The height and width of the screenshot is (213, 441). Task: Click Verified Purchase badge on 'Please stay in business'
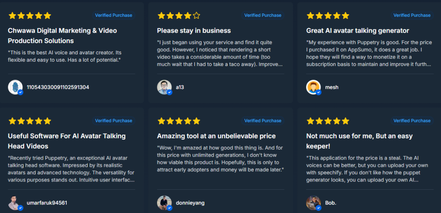(x=263, y=16)
